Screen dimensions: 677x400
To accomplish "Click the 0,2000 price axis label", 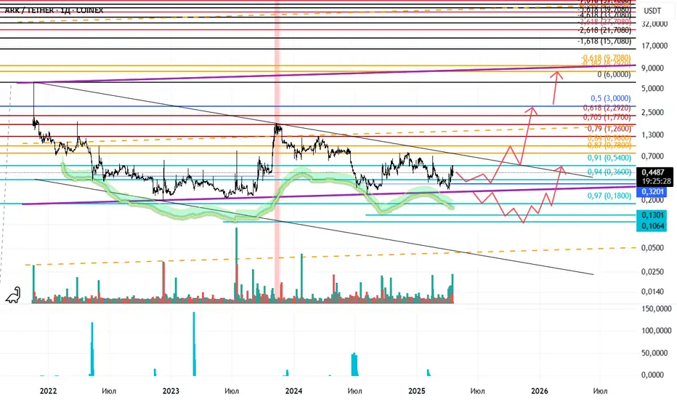I will tap(652, 200).
